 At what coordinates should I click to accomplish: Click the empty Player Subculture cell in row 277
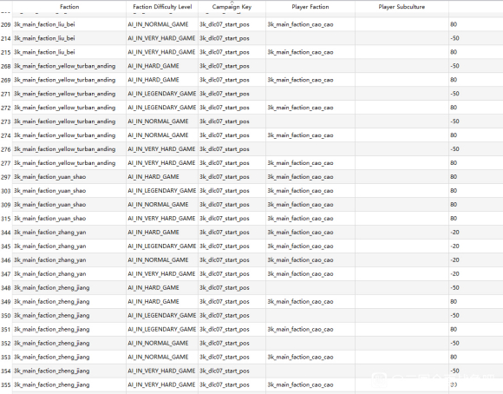coord(402,163)
